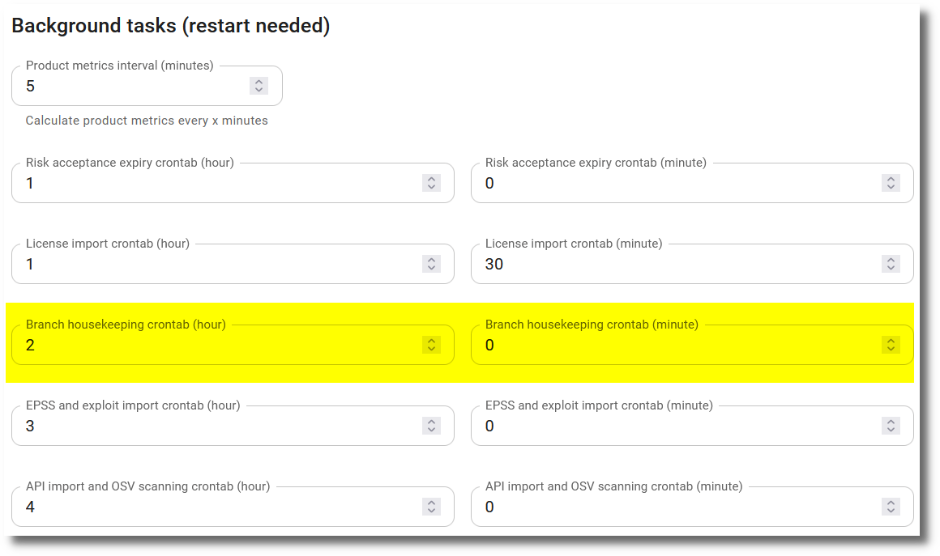Image resolution: width=940 pixels, height=556 pixels.
Task: Decrement the License import crontab minute value
Action: click(x=890, y=268)
